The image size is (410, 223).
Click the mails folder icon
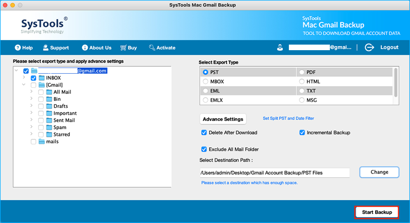[x=42, y=141]
